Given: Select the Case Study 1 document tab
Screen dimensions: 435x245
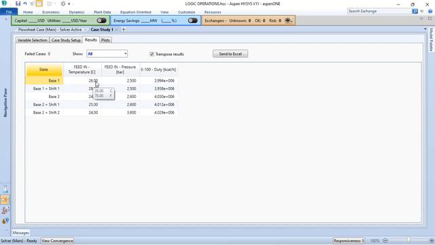Looking at the screenshot, I should (102, 29).
